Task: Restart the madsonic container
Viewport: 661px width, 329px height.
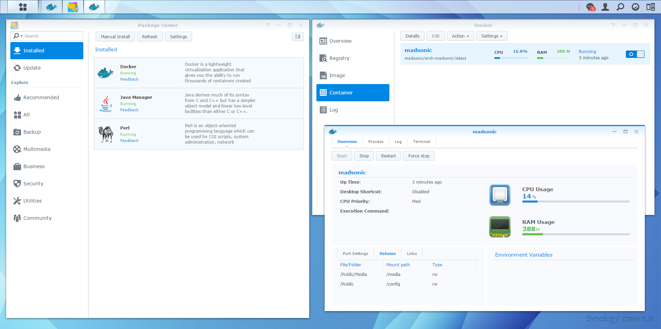Action: pyautogui.click(x=388, y=156)
